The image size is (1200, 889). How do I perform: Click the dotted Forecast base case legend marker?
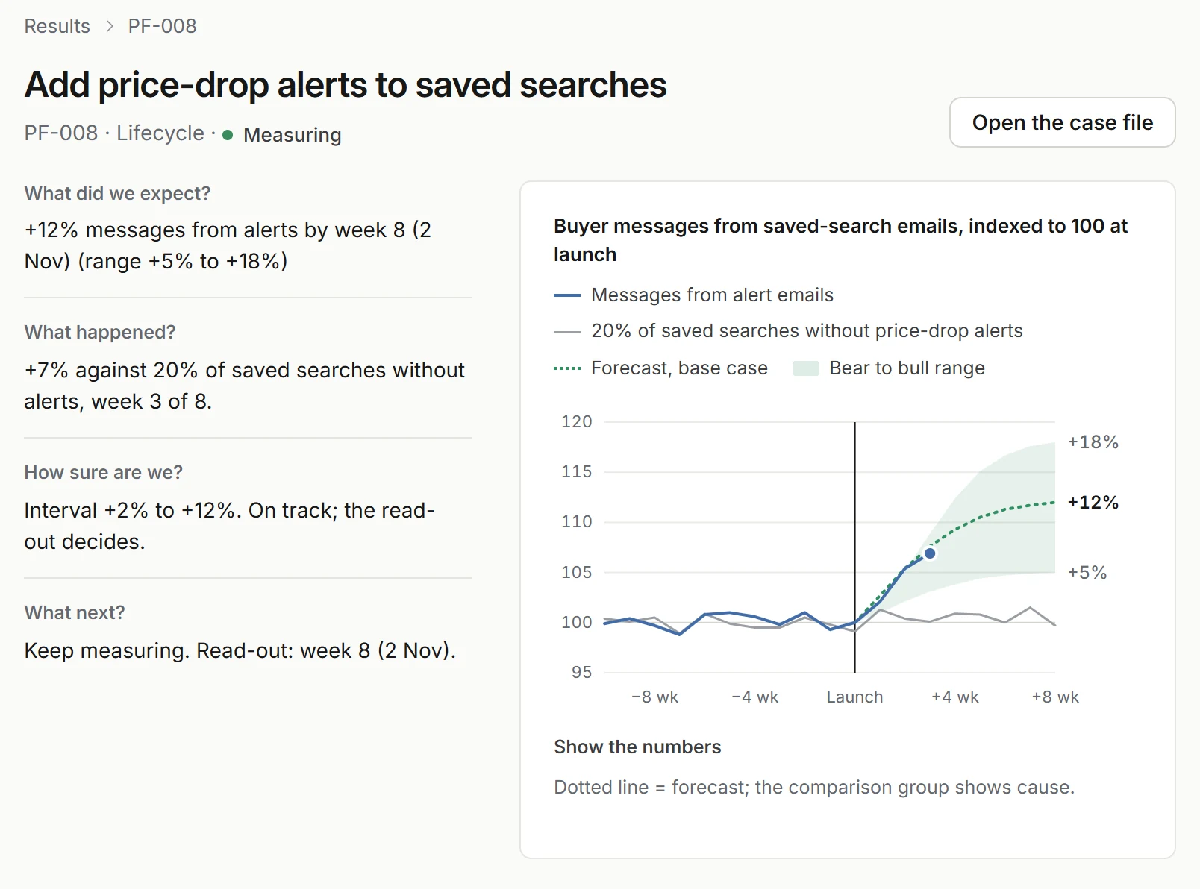(567, 368)
